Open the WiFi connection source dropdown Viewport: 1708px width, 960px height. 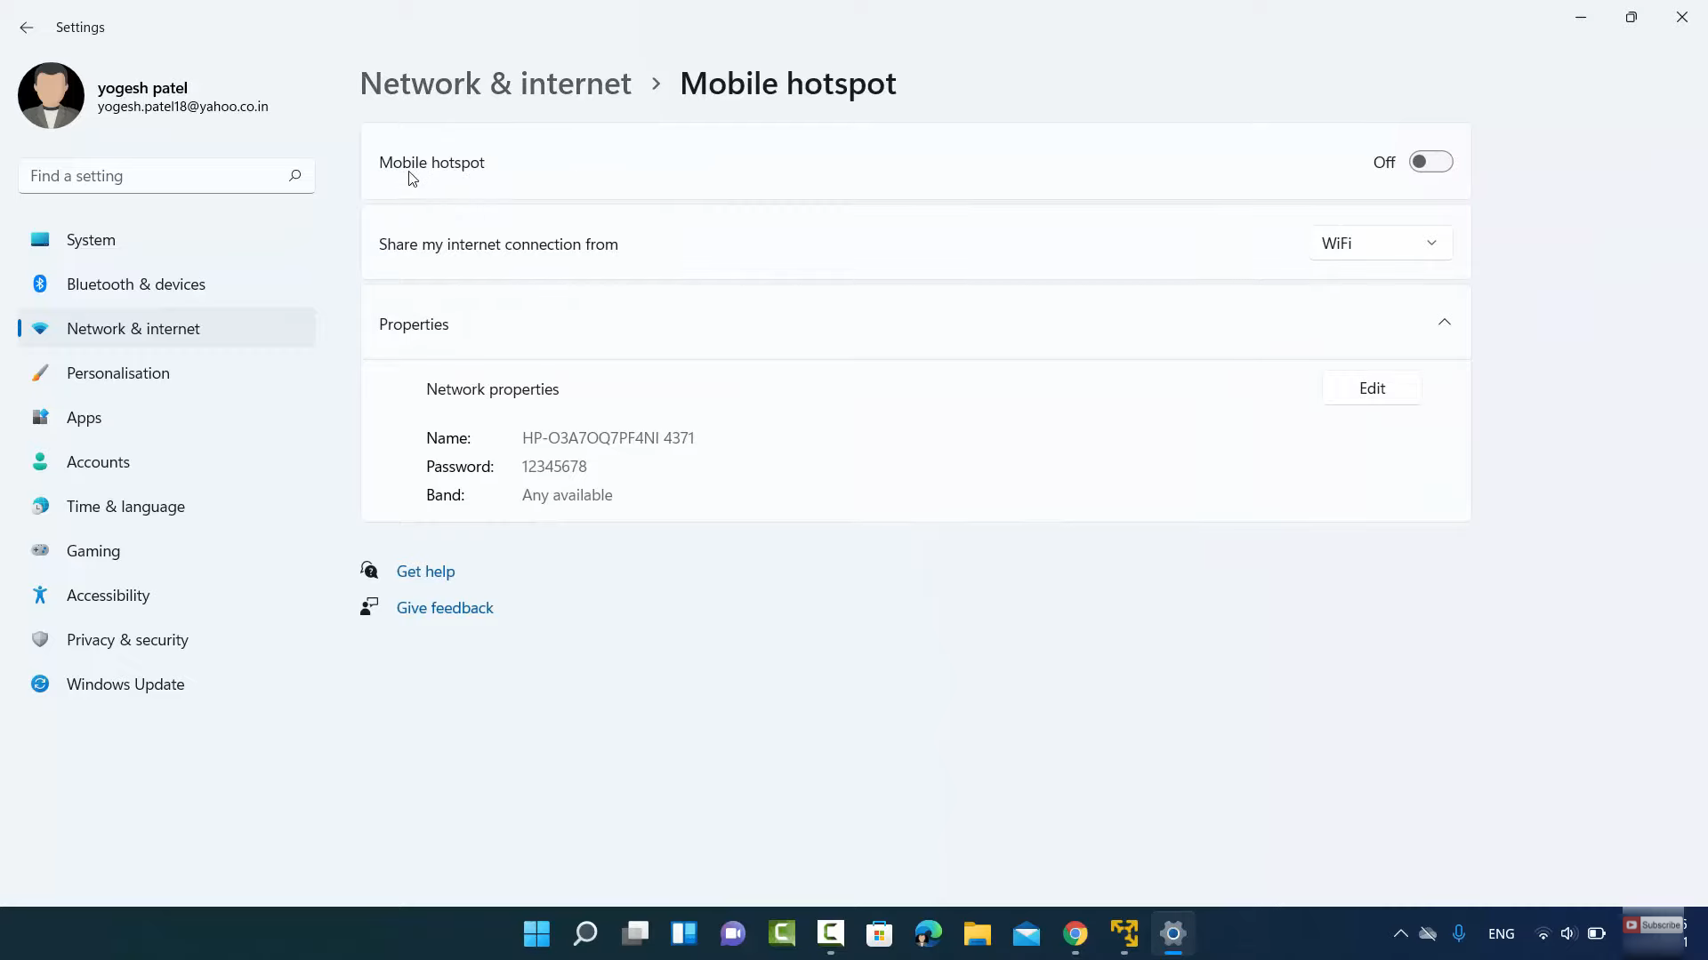[x=1379, y=244]
